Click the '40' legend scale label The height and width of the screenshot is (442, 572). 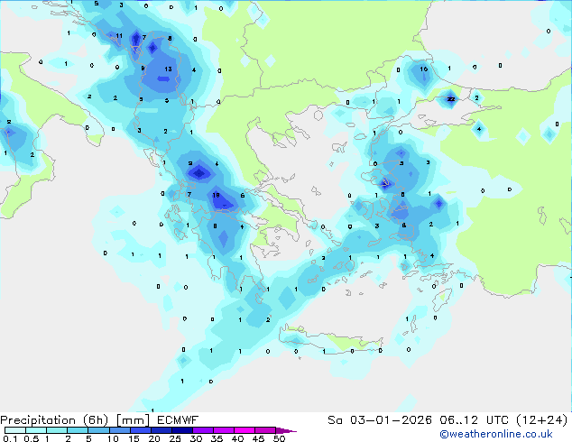coord(237,438)
